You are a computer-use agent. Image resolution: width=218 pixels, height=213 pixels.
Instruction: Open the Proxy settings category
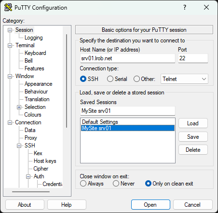pos(31,138)
